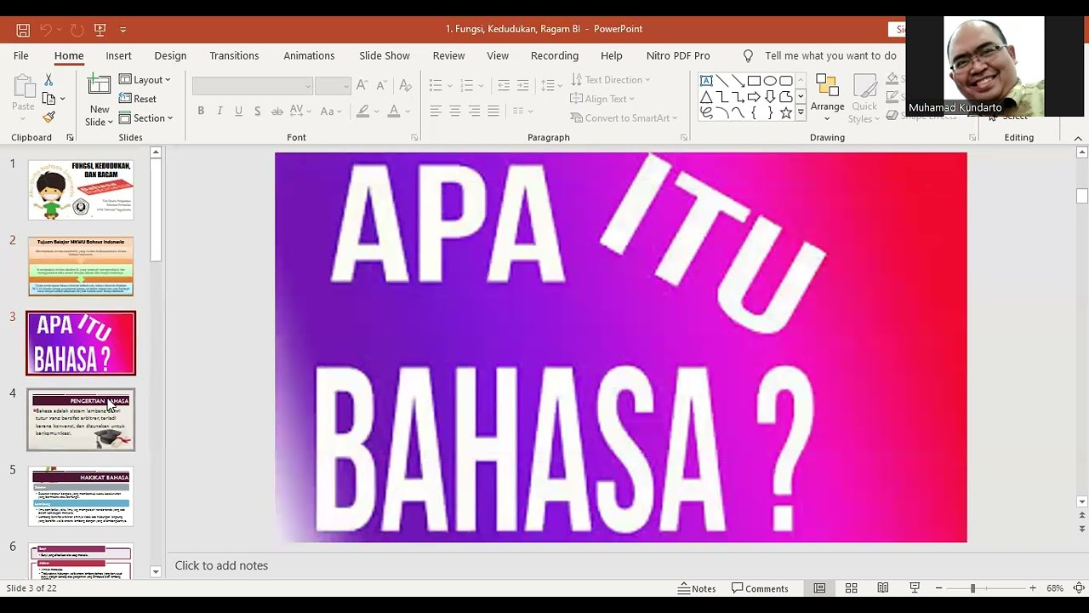The width and height of the screenshot is (1089, 613).
Task: Click the Reset slide button
Action: [138, 99]
